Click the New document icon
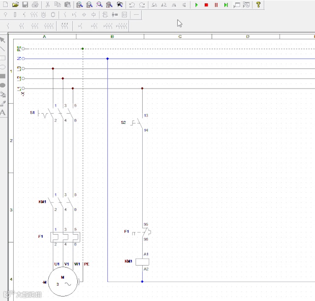This screenshot has width=315, height=301. tap(5, 5)
